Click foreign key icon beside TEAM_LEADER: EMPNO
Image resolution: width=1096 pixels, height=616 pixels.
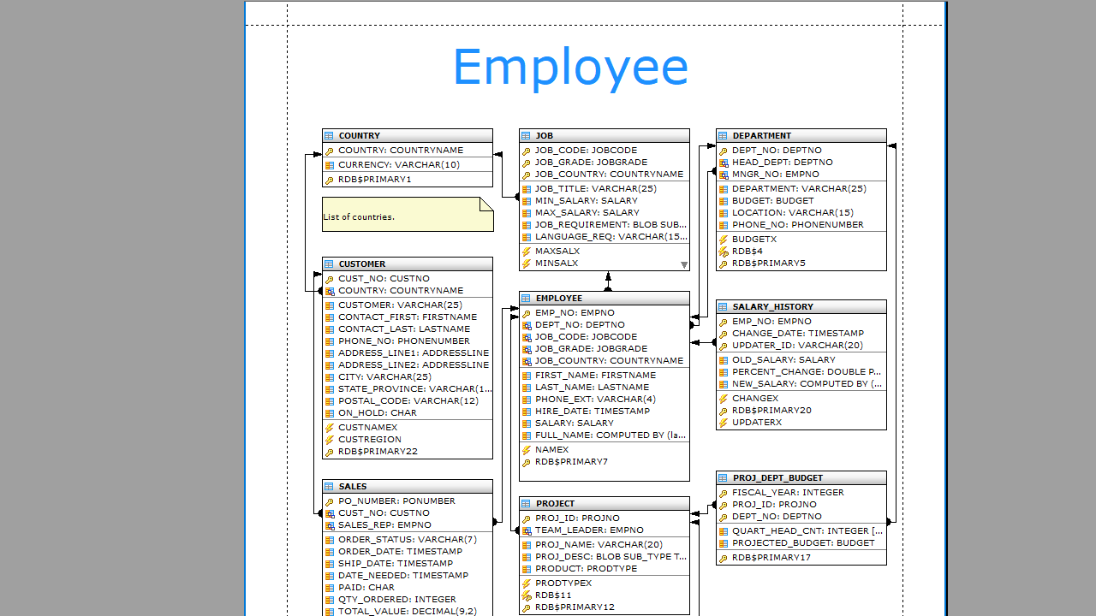[x=527, y=530]
